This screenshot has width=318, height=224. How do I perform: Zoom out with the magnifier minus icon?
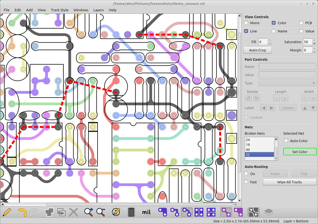101,212
